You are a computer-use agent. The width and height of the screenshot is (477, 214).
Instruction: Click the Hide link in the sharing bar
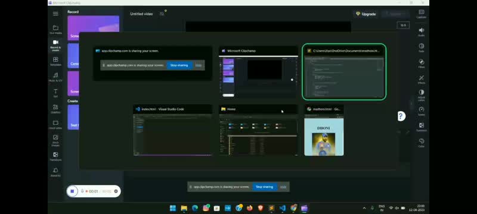[283, 187]
